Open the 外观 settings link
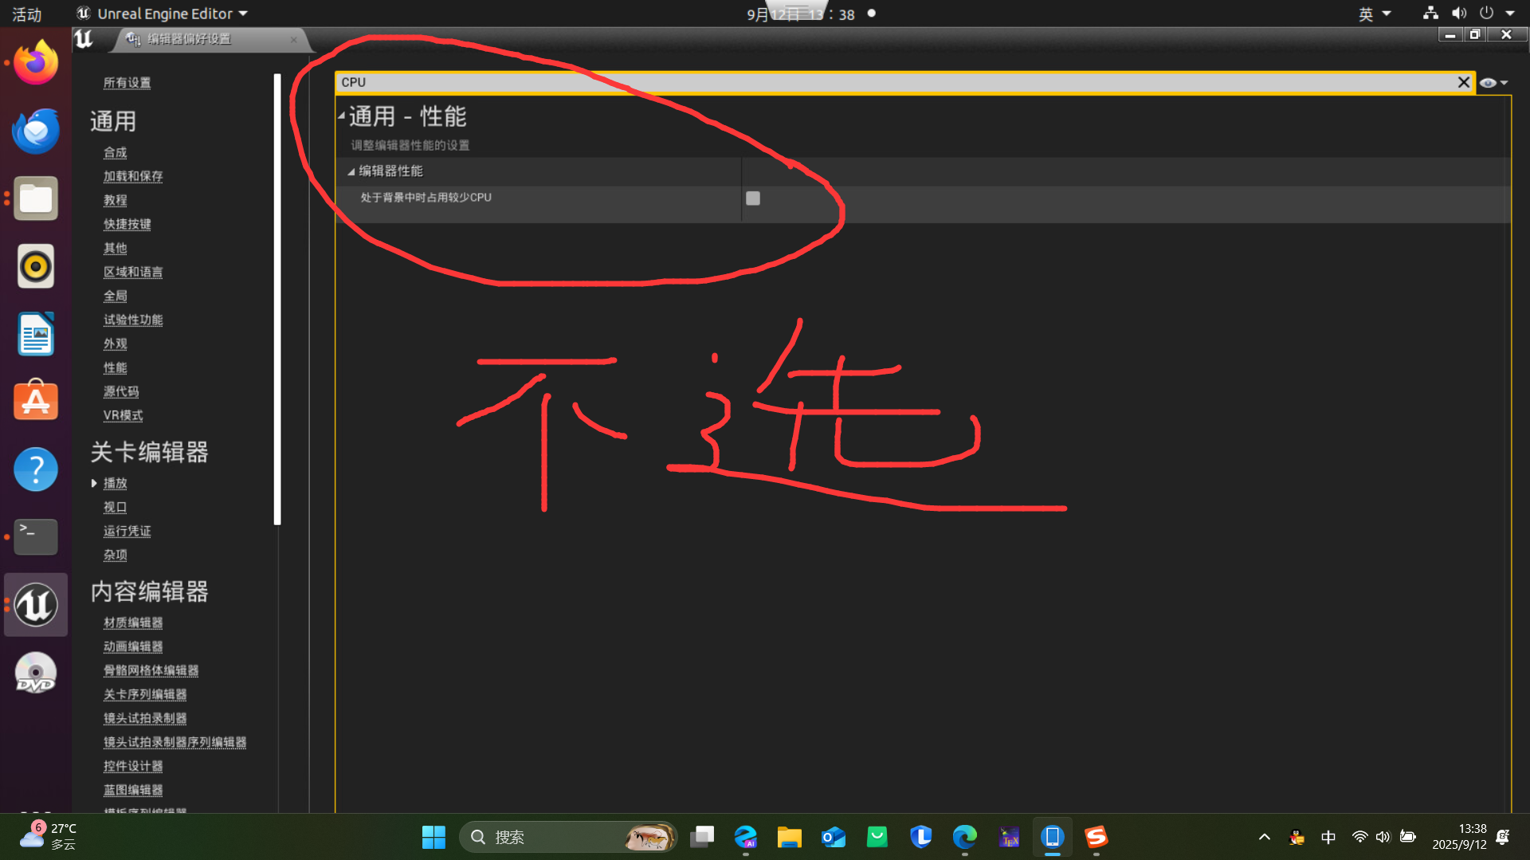 pyautogui.click(x=115, y=344)
